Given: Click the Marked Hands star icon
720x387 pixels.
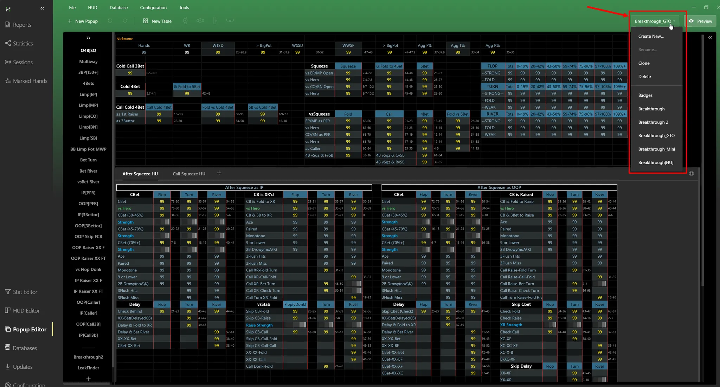Looking at the screenshot, I should tap(8, 81).
